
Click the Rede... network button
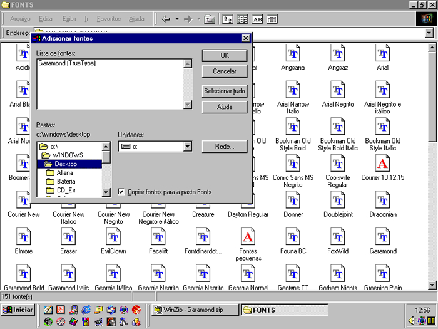[x=225, y=146]
